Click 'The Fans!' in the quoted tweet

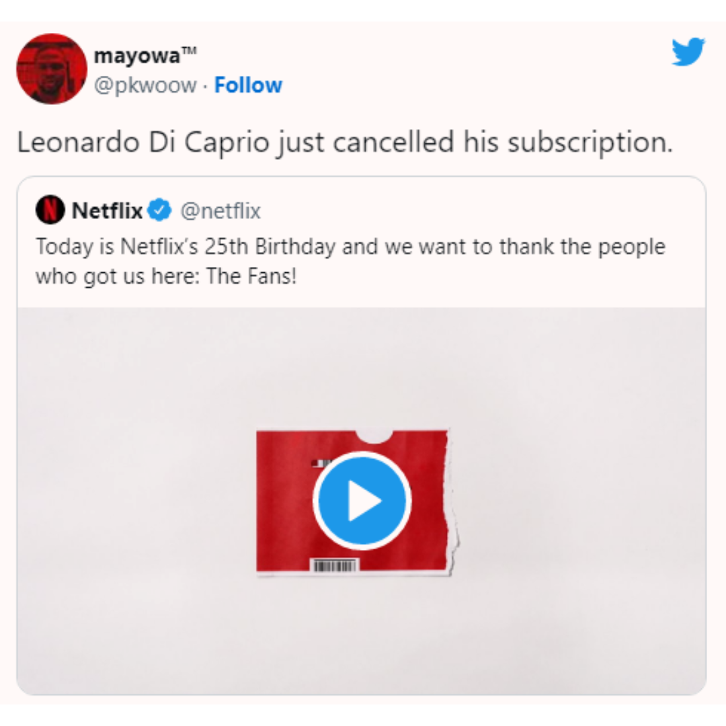pos(251,276)
